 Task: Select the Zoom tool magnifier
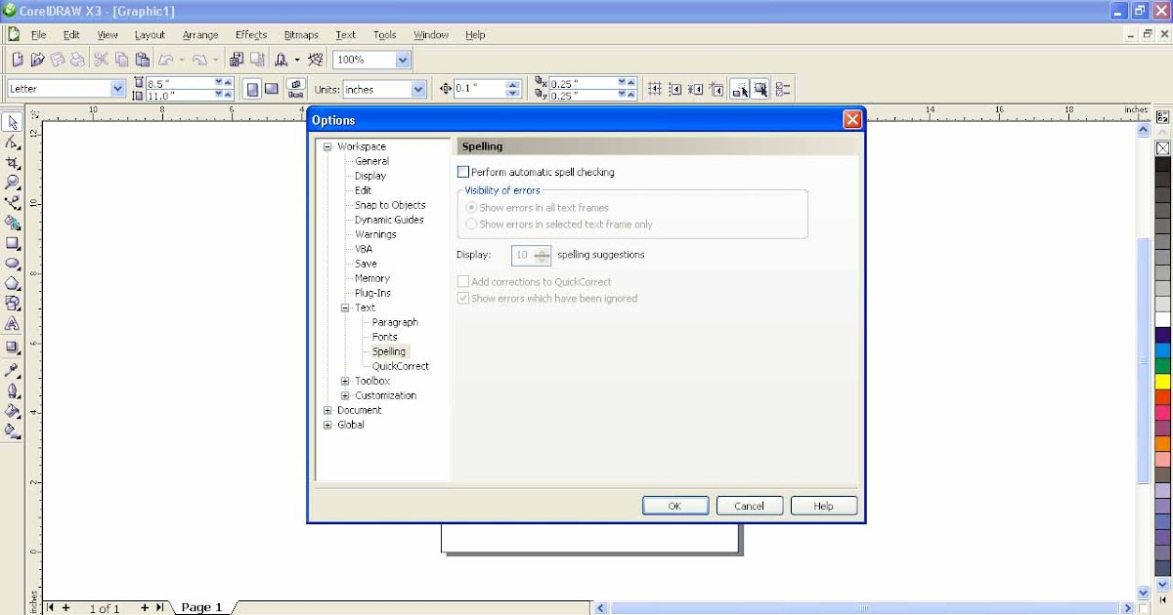click(x=13, y=182)
